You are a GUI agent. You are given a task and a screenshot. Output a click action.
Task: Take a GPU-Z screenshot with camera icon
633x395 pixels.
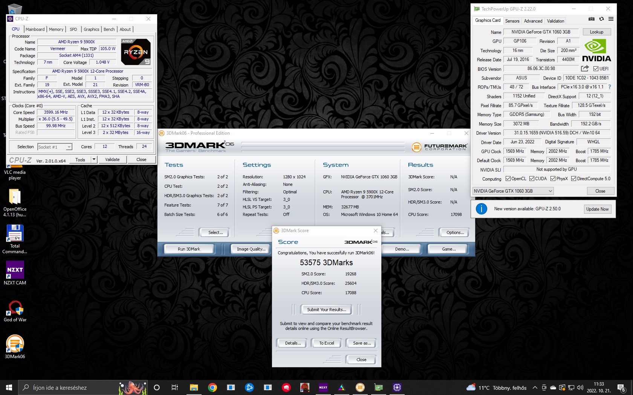pyautogui.click(x=592, y=19)
